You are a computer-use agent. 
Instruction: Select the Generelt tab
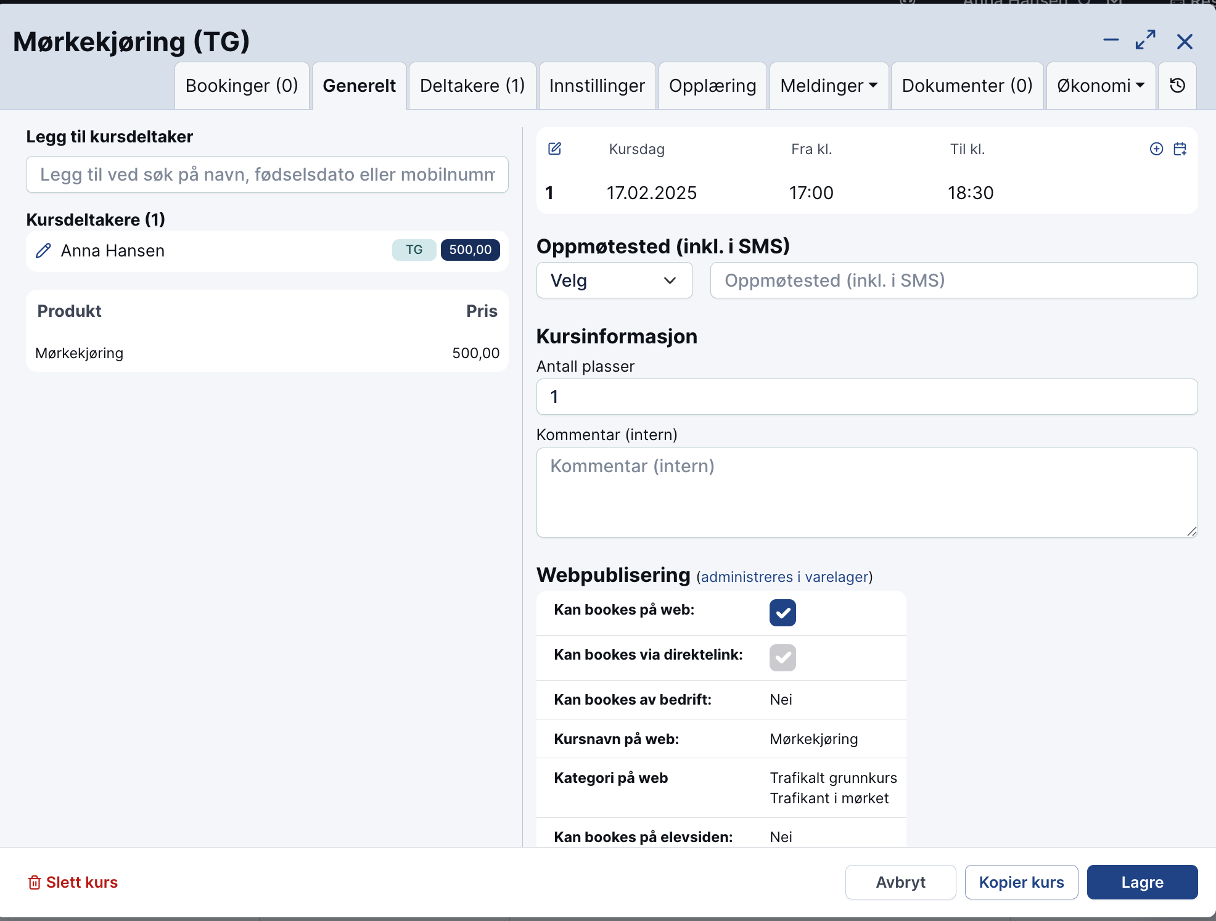[359, 86]
